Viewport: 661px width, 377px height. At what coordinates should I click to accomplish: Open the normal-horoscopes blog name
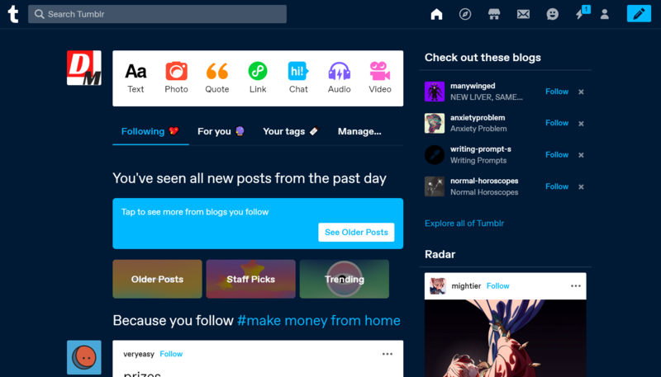484,181
